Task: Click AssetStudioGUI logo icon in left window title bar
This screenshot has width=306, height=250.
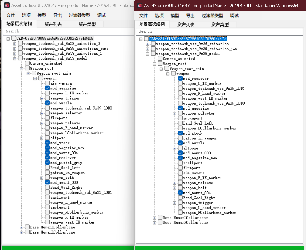Action: (x=6, y=5)
